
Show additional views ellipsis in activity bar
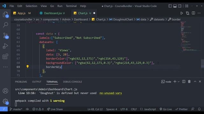5,67
